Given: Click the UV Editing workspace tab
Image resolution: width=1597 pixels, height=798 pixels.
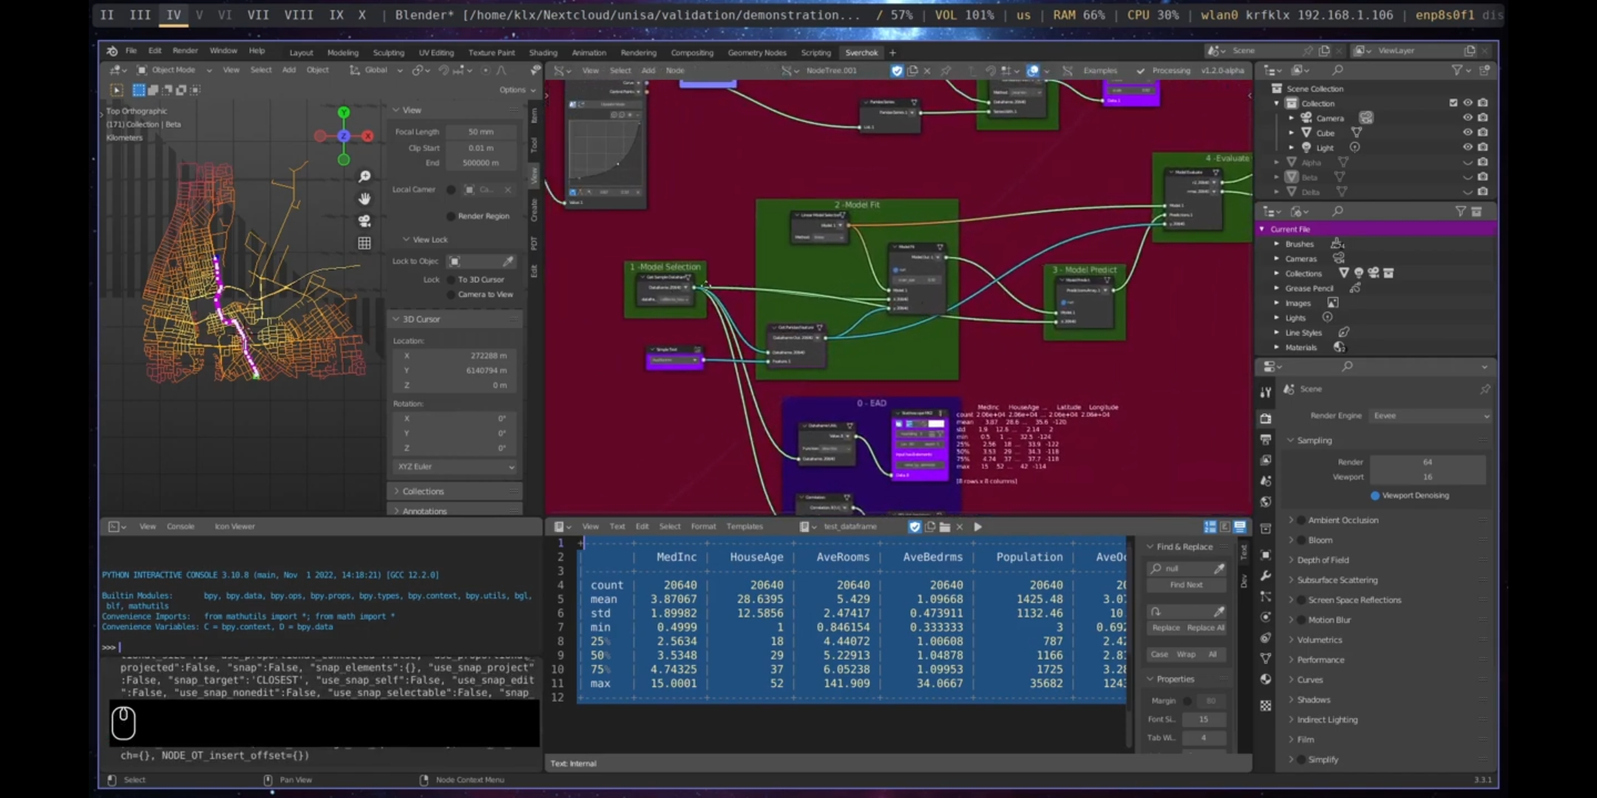Looking at the screenshot, I should point(435,52).
